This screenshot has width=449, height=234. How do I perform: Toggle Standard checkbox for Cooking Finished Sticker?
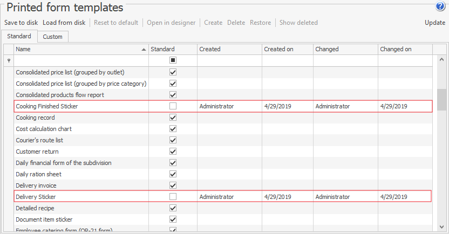(173, 106)
